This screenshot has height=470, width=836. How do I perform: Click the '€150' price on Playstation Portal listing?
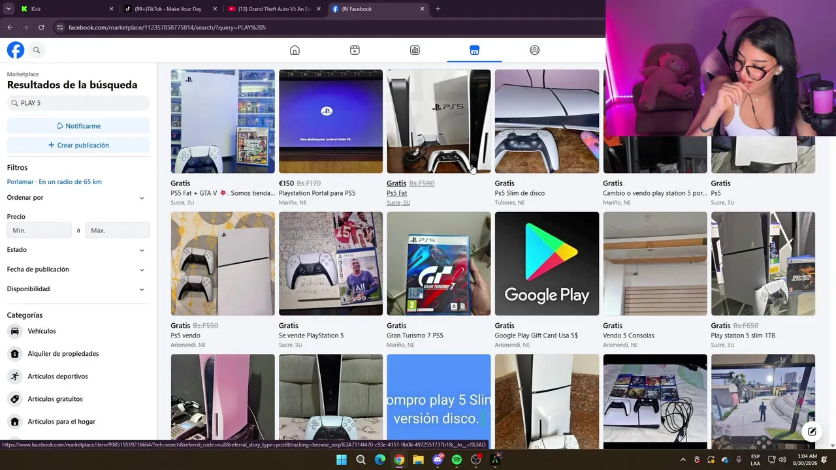(x=286, y=183)
